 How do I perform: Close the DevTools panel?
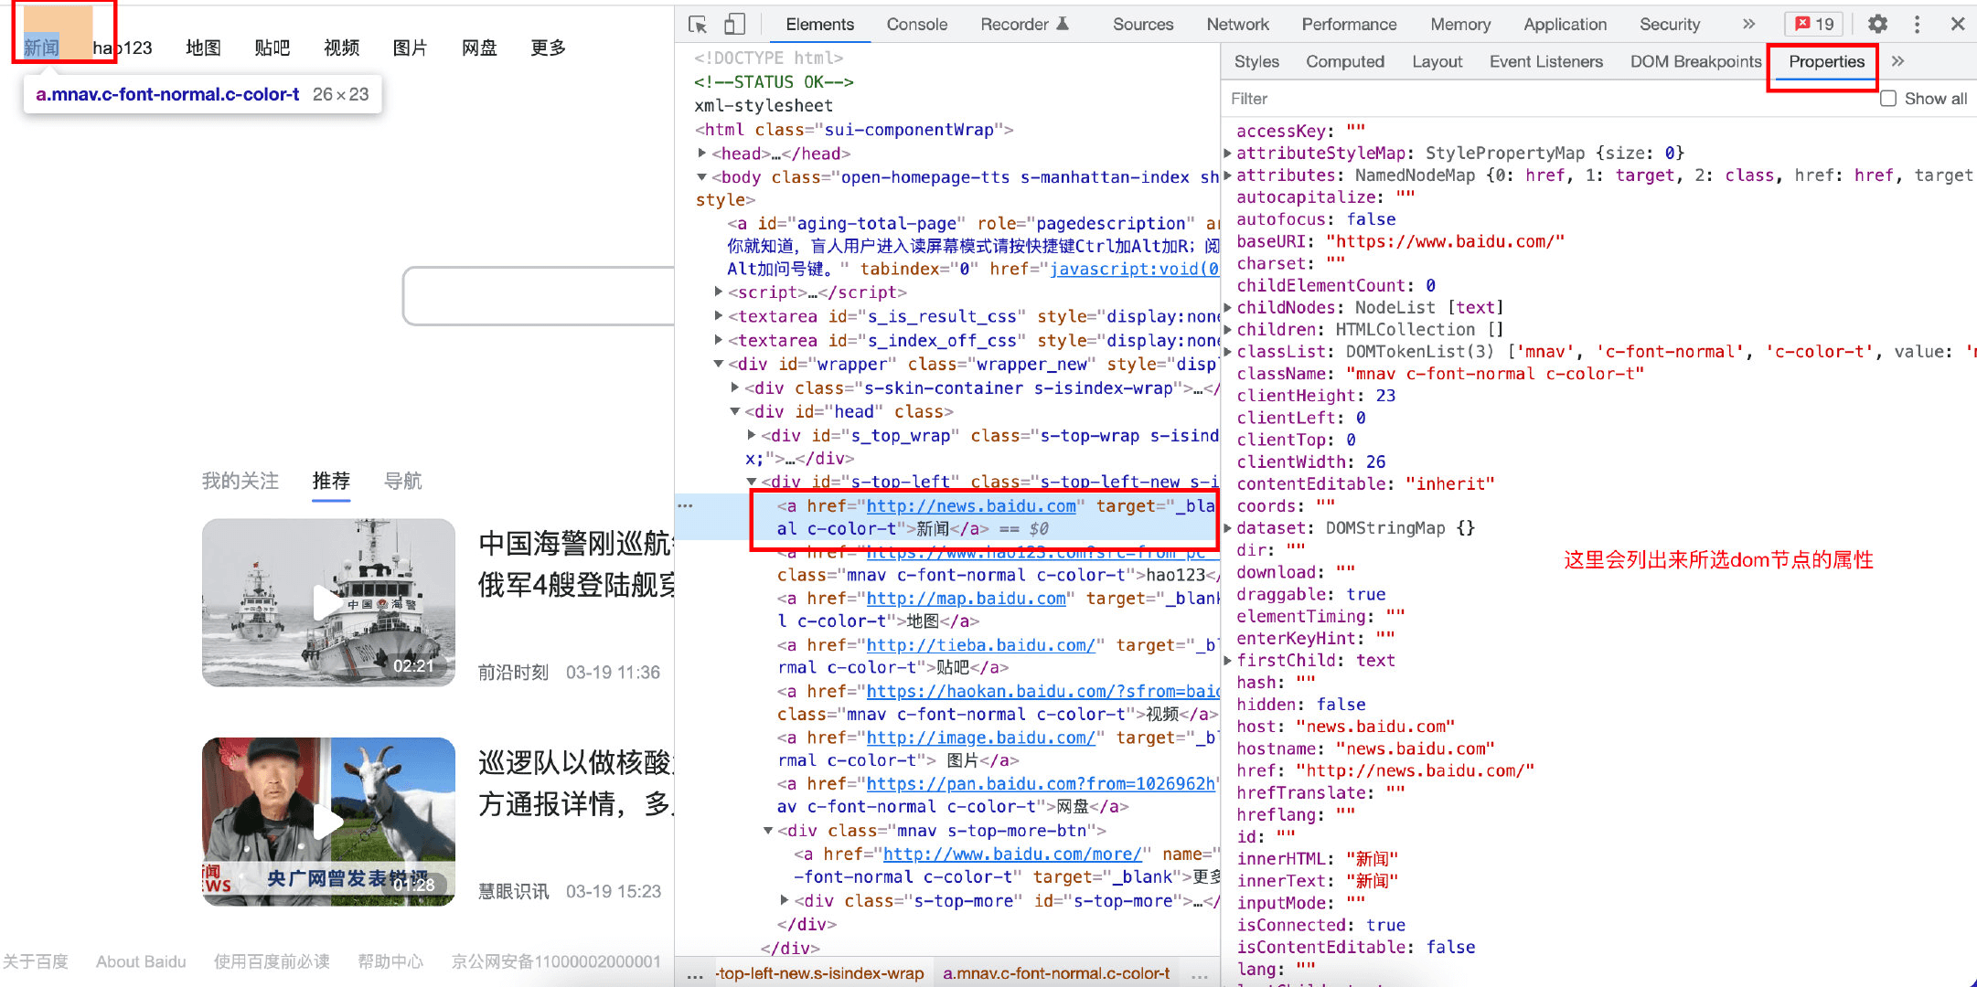[1958, 25]
